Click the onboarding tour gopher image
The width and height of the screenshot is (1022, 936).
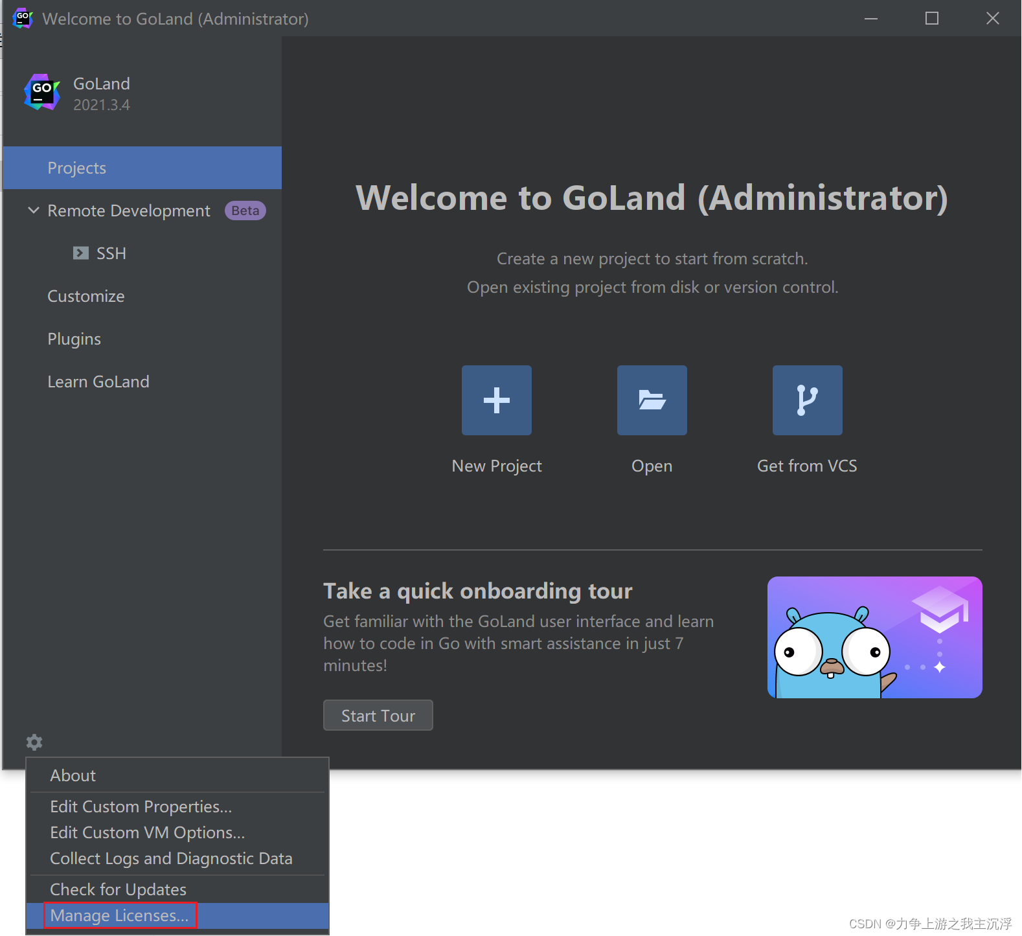coord(875,637)
